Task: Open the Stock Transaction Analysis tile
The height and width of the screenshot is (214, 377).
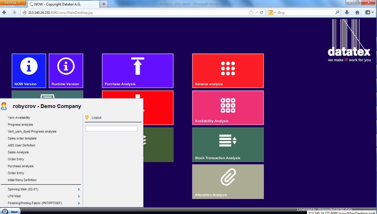Action: pos(228,144)
